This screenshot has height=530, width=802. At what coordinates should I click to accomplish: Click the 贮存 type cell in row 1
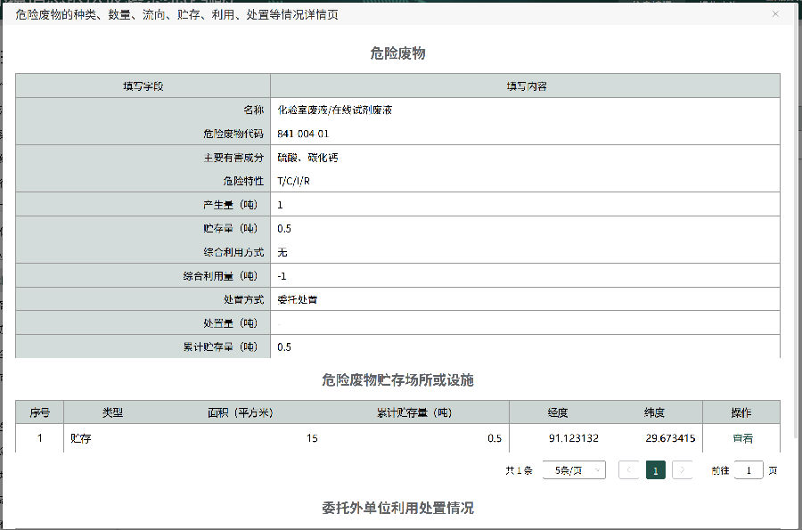point(80,438)
